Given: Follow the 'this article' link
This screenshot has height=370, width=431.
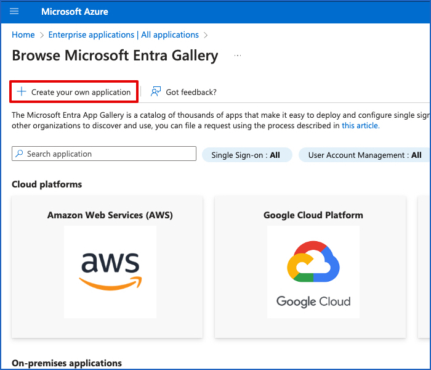Looking at the screenshot, I should (x=360, y=126).
